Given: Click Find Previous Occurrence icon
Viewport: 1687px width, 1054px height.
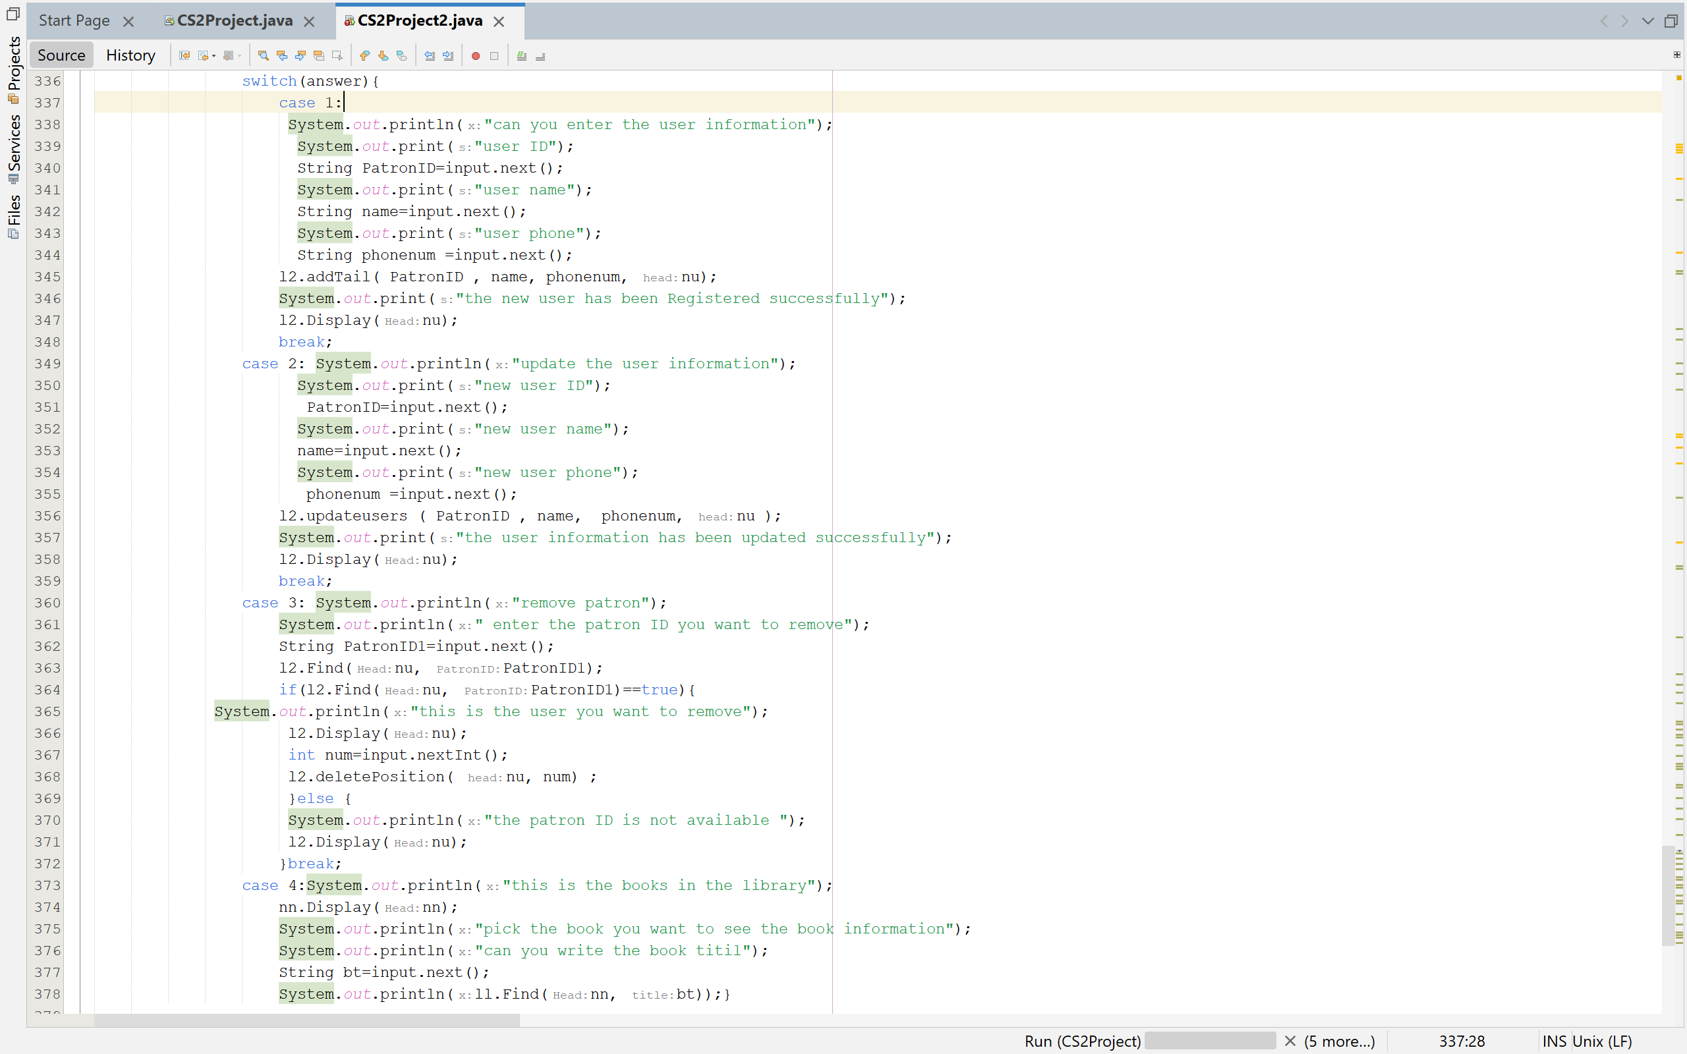Looking at the screenshot, I should (281, 56).
